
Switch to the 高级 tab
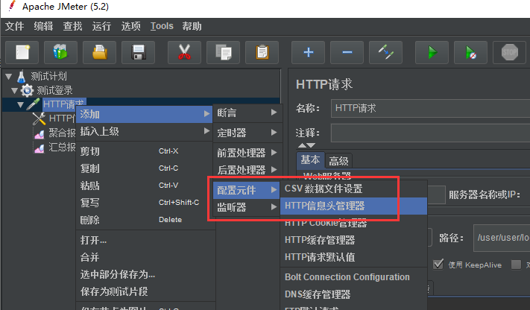coord(338,161)
